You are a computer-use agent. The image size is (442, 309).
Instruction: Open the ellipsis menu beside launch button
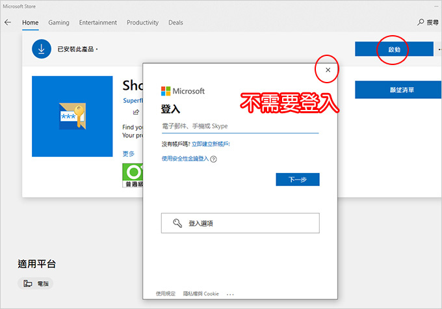pyautogui.click(x=439, y=49)
